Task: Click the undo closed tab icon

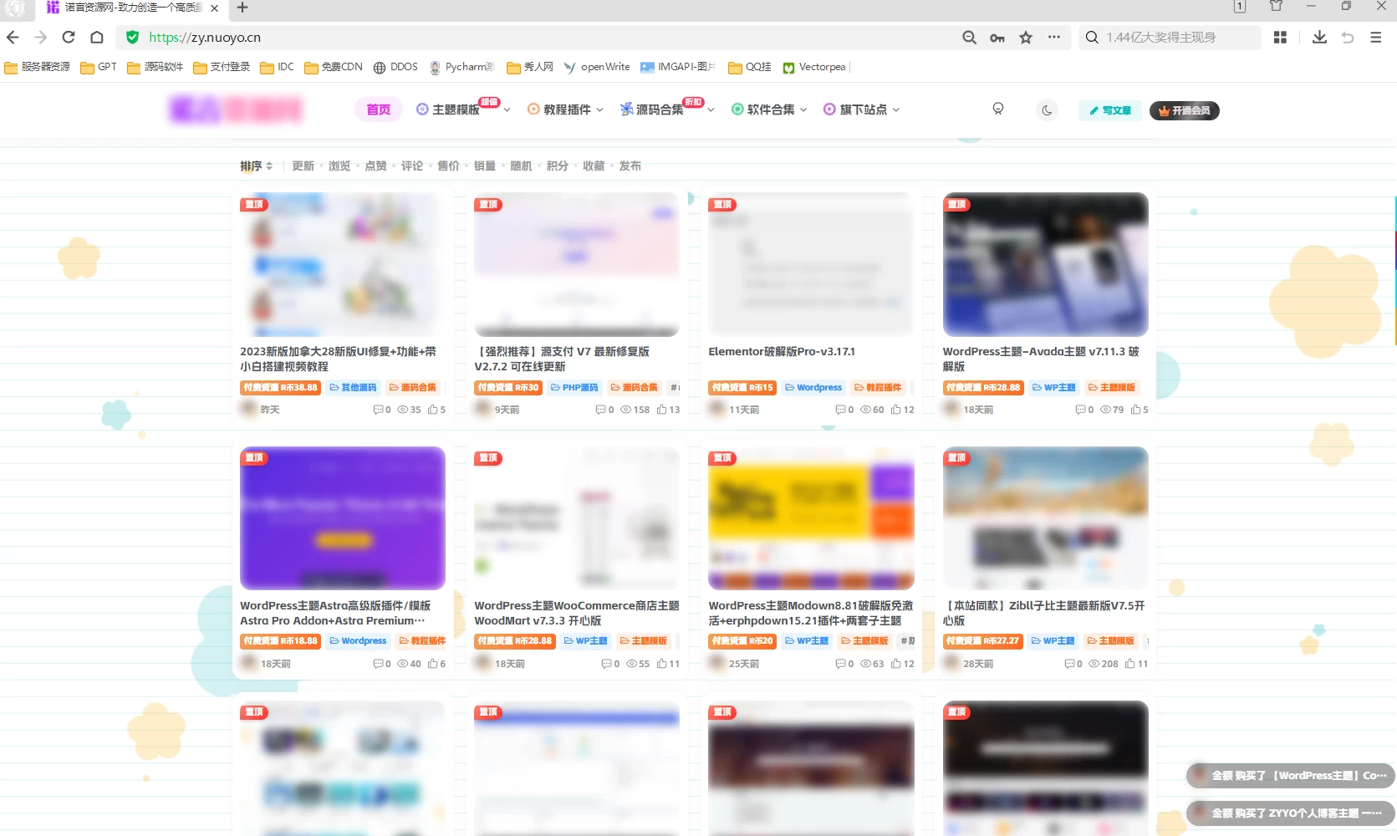Action: coord(1348,38)
